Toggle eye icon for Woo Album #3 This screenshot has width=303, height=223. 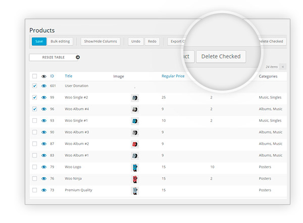click(x=44, y=132)
